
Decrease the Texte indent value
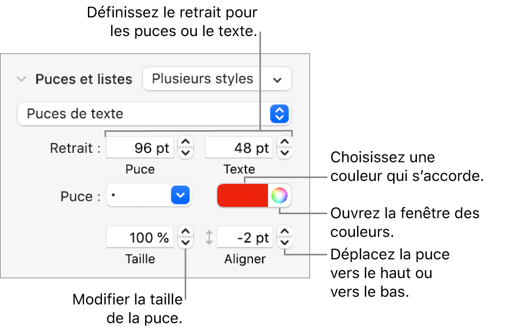pyautogui.click(x=284, y=153)
